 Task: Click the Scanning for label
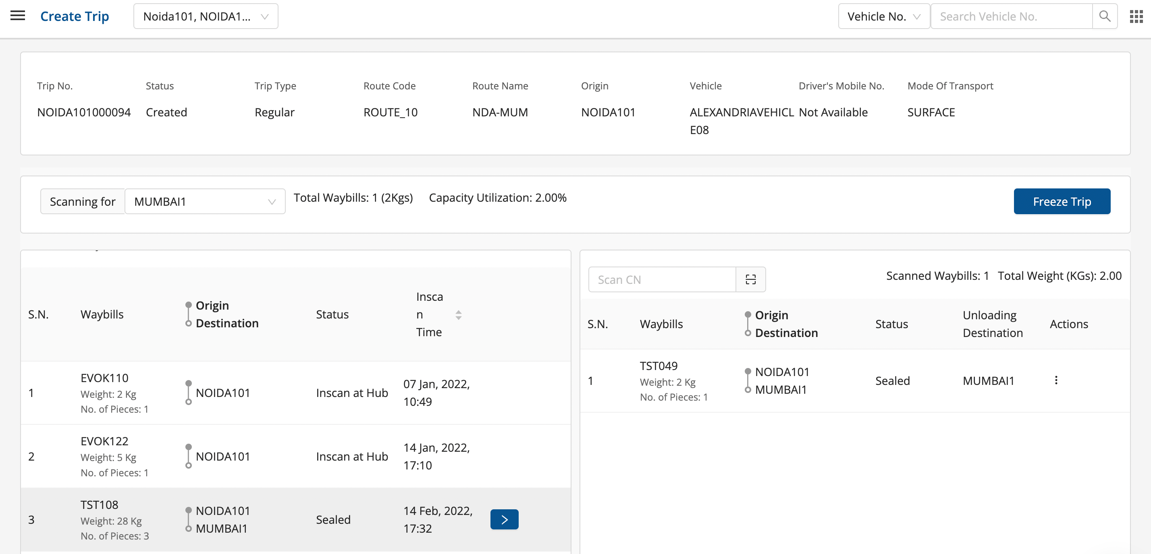[83, 202]
